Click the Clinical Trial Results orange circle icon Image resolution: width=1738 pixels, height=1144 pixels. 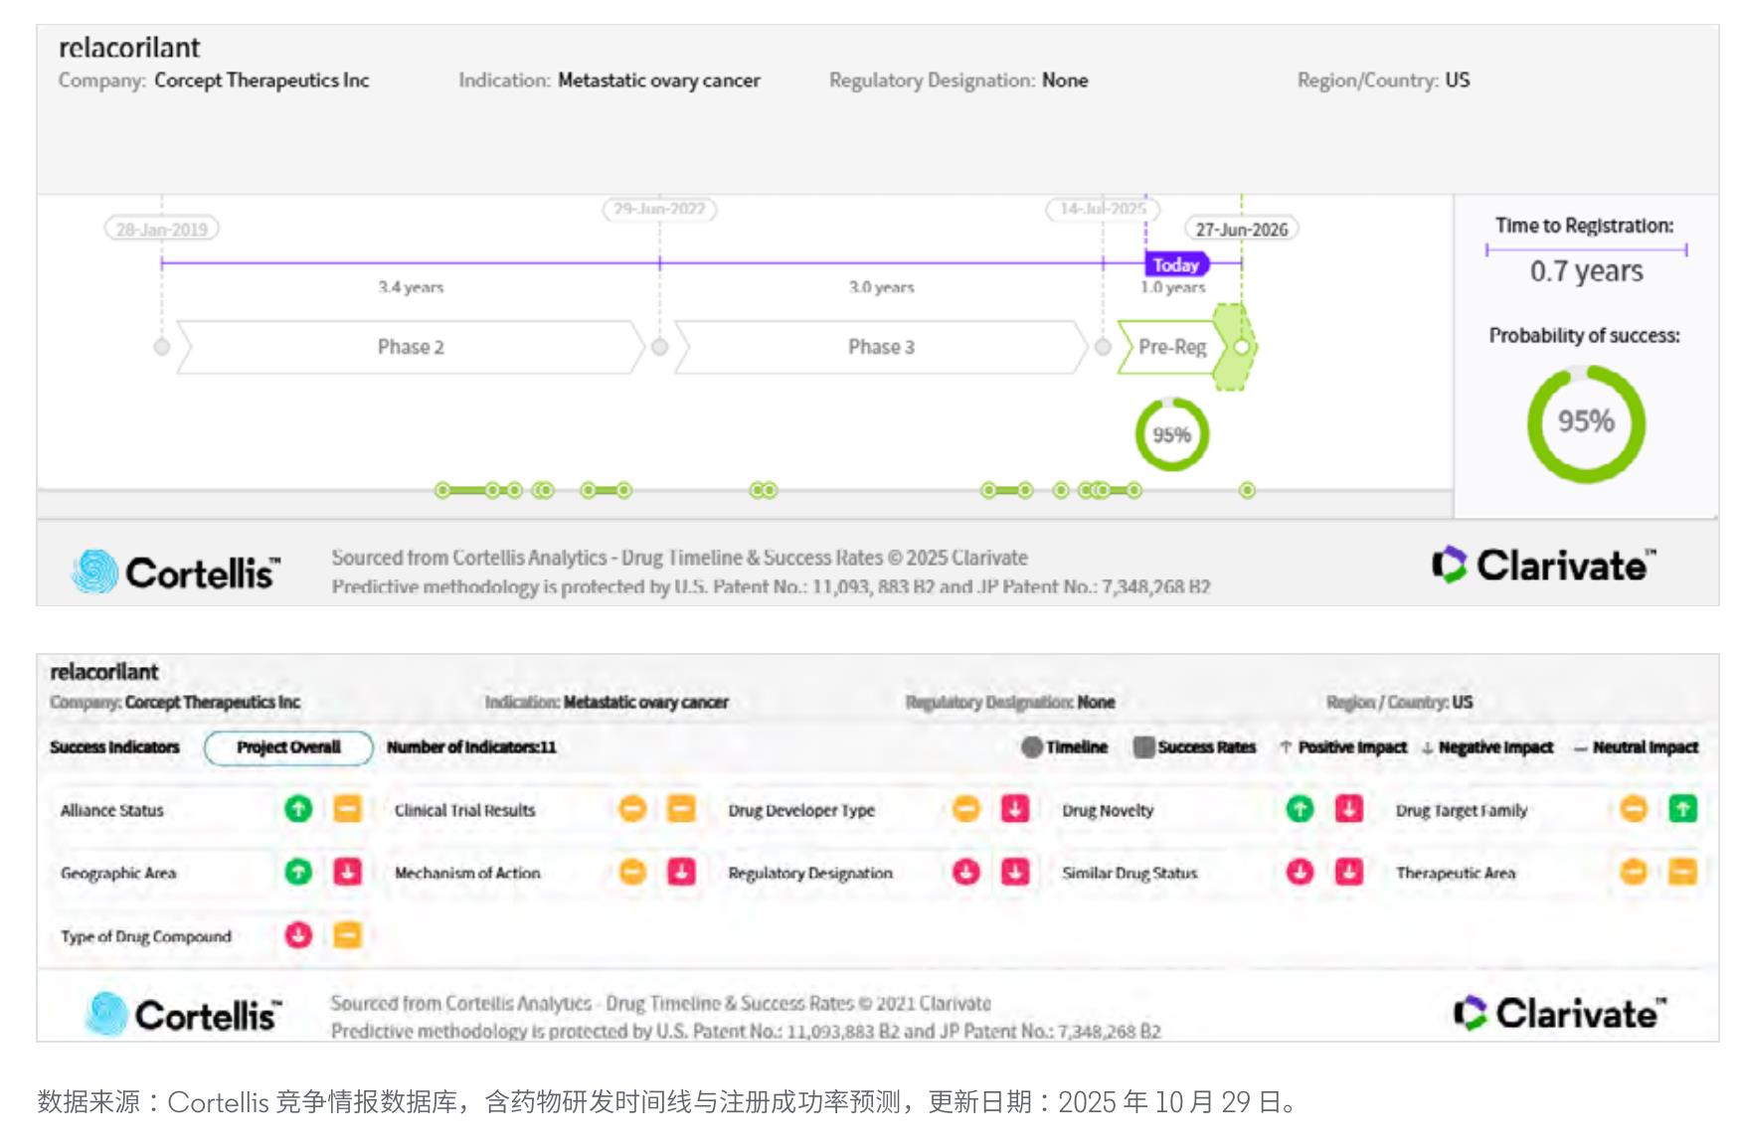(x=632, y=809)
